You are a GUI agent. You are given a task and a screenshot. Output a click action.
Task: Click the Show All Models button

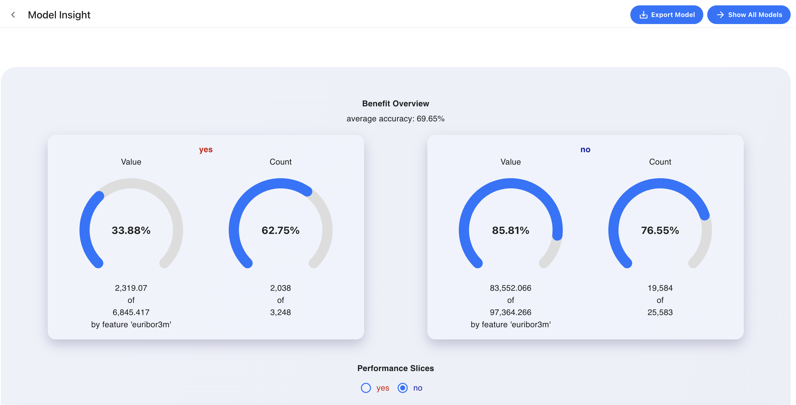749,14
